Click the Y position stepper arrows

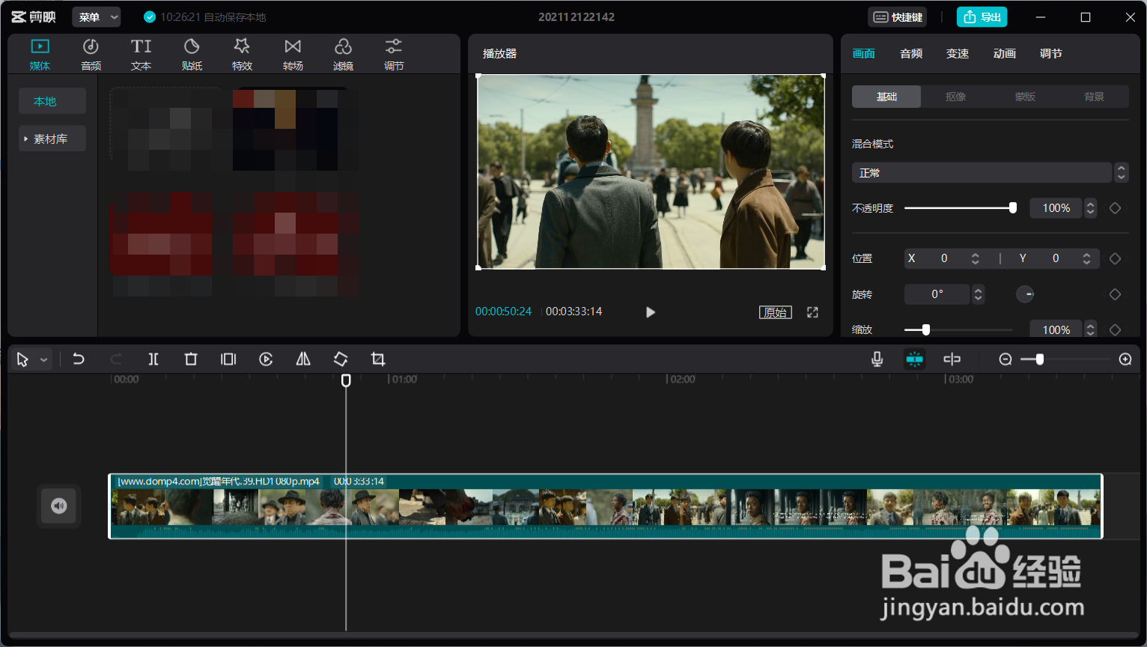[1086, 258]
